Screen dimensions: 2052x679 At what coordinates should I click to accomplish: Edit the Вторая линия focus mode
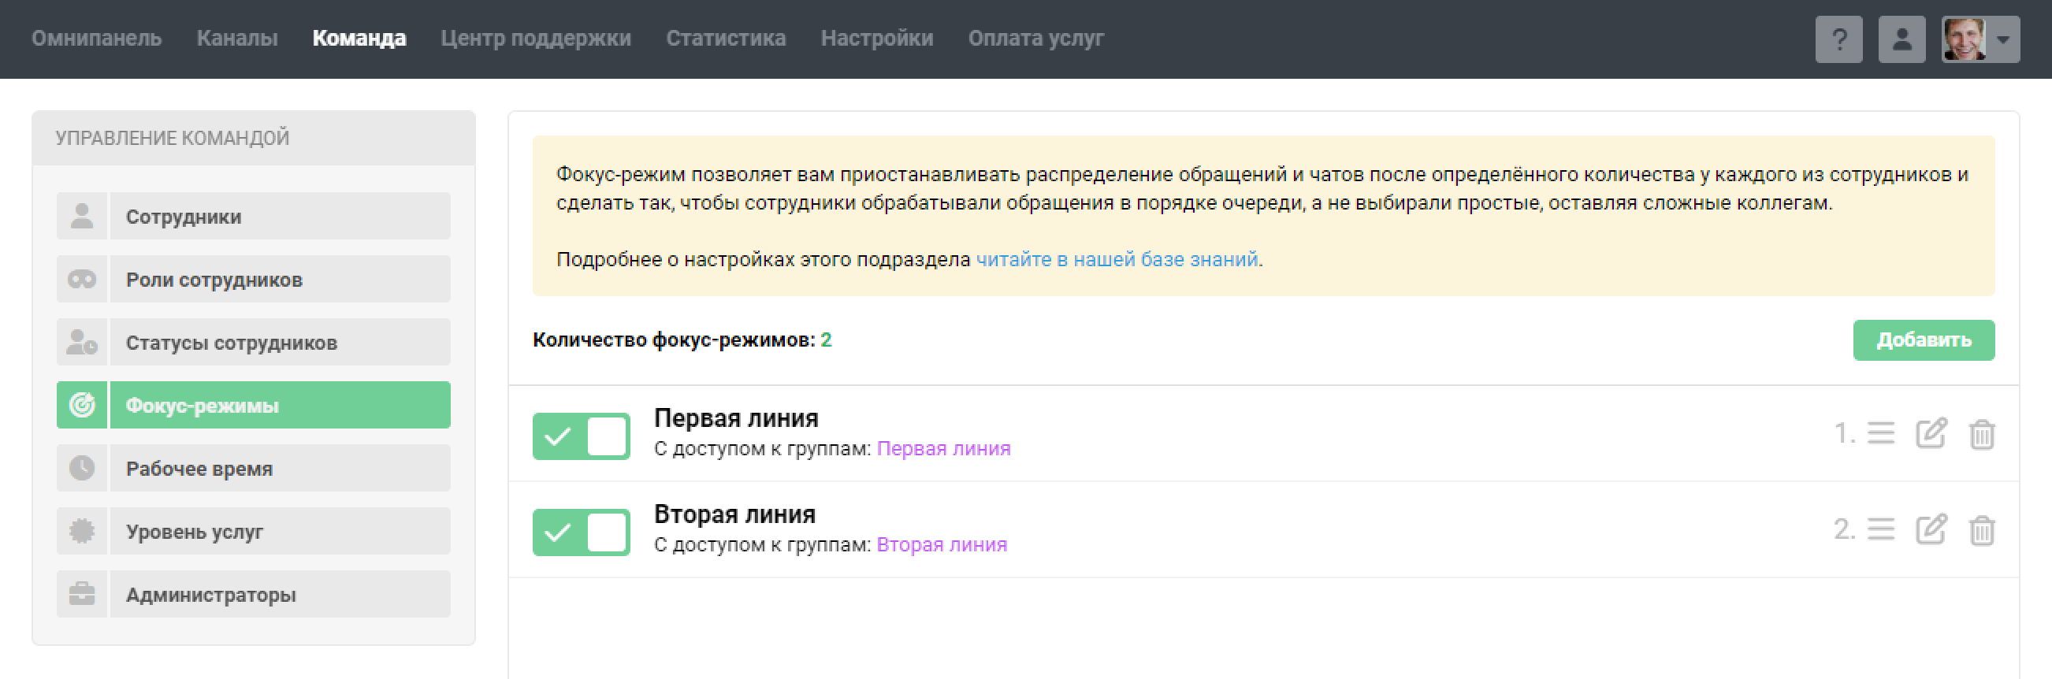coord(1930,529)
